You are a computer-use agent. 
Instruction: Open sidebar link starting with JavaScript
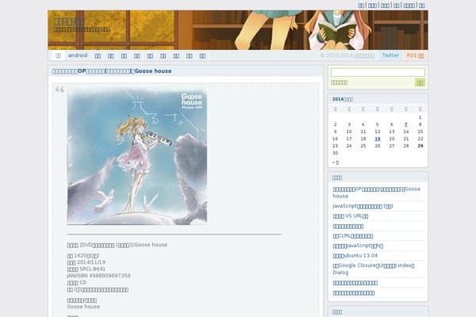pos(363,206)
